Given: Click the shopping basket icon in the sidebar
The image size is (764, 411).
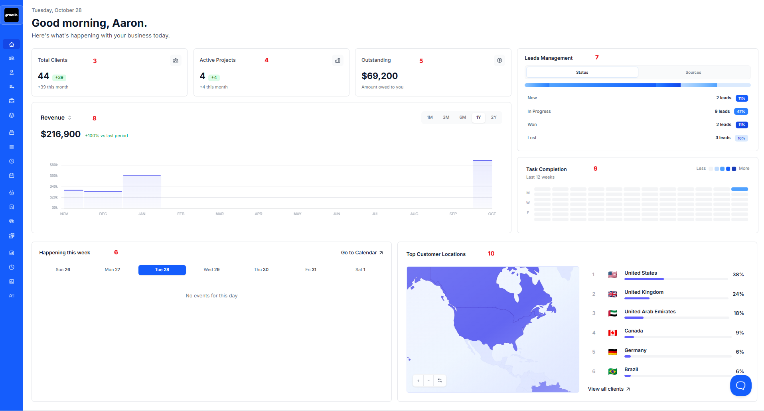Looking at the screenshot, I should tap(12, 193).
